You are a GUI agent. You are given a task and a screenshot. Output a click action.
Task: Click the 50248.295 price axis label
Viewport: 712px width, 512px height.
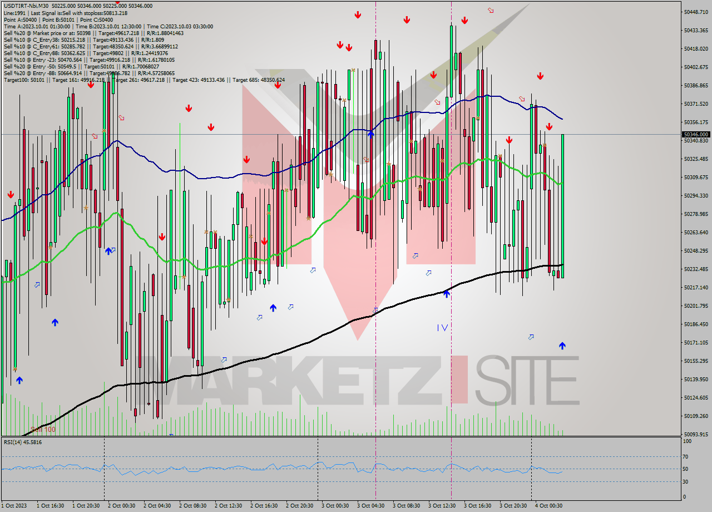695,250
